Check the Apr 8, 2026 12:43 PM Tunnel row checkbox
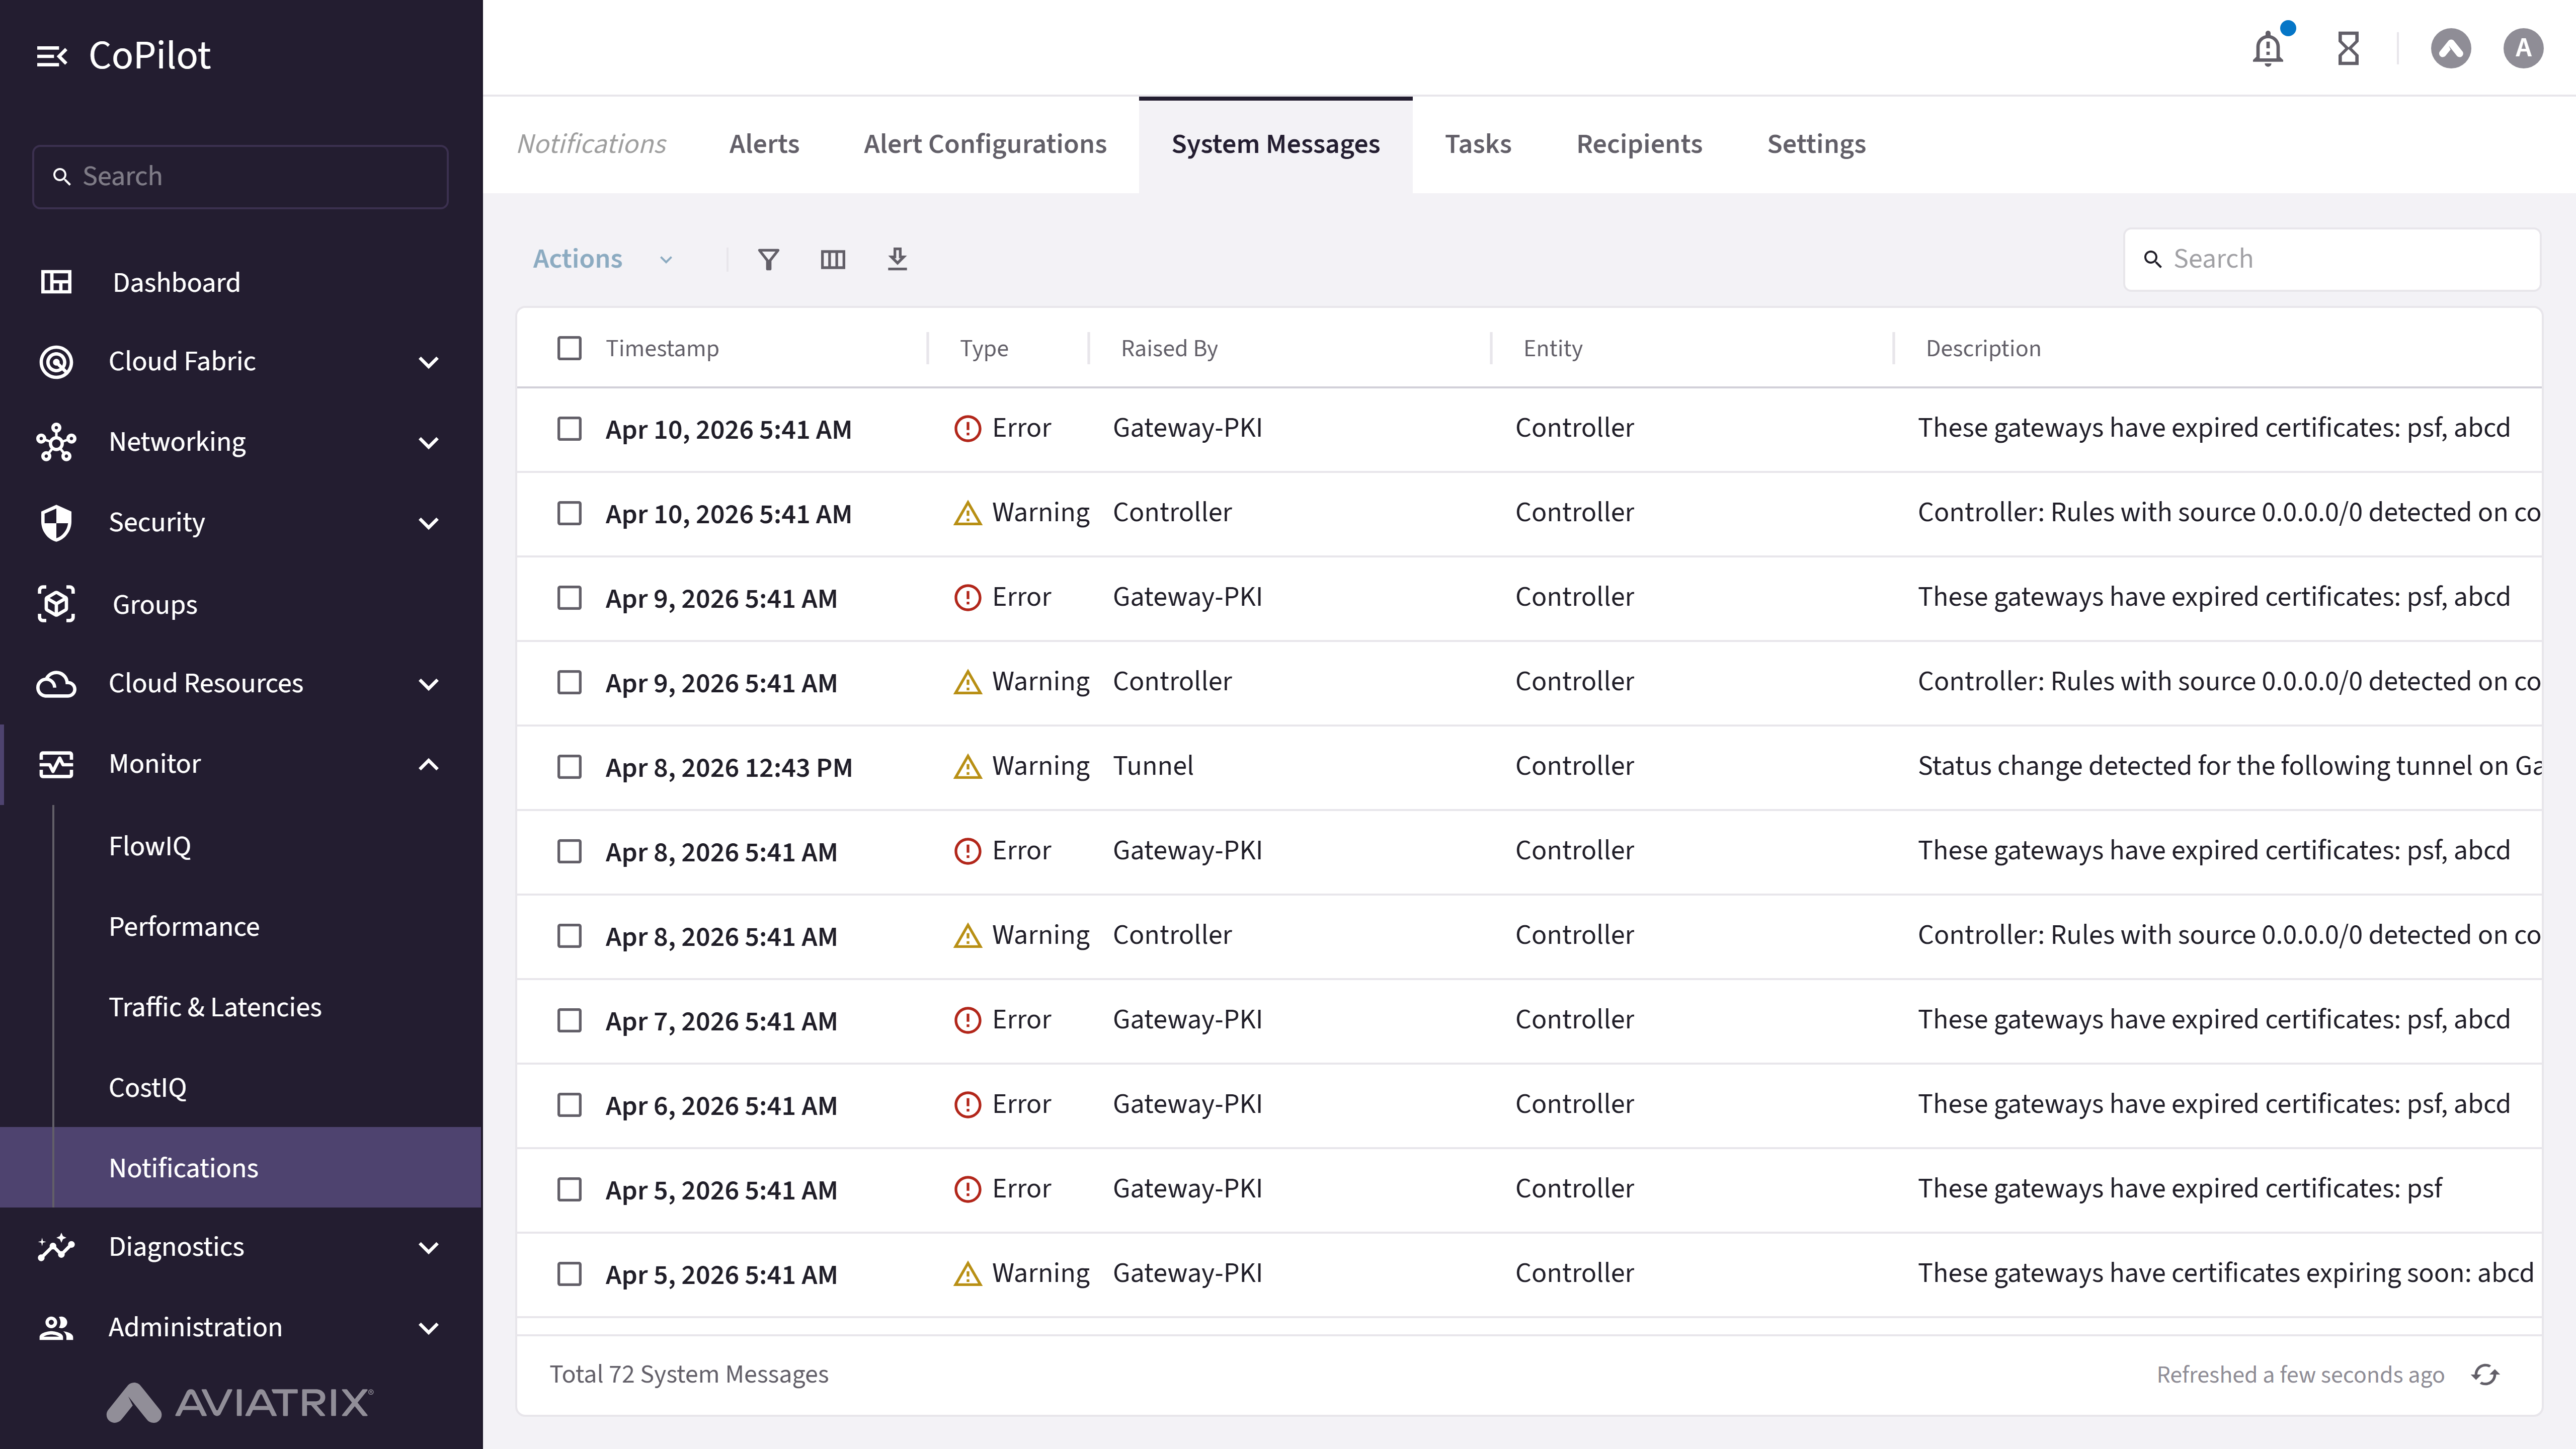The width and height of the screenshot is (2576, 1449). [x=569, y=767]
